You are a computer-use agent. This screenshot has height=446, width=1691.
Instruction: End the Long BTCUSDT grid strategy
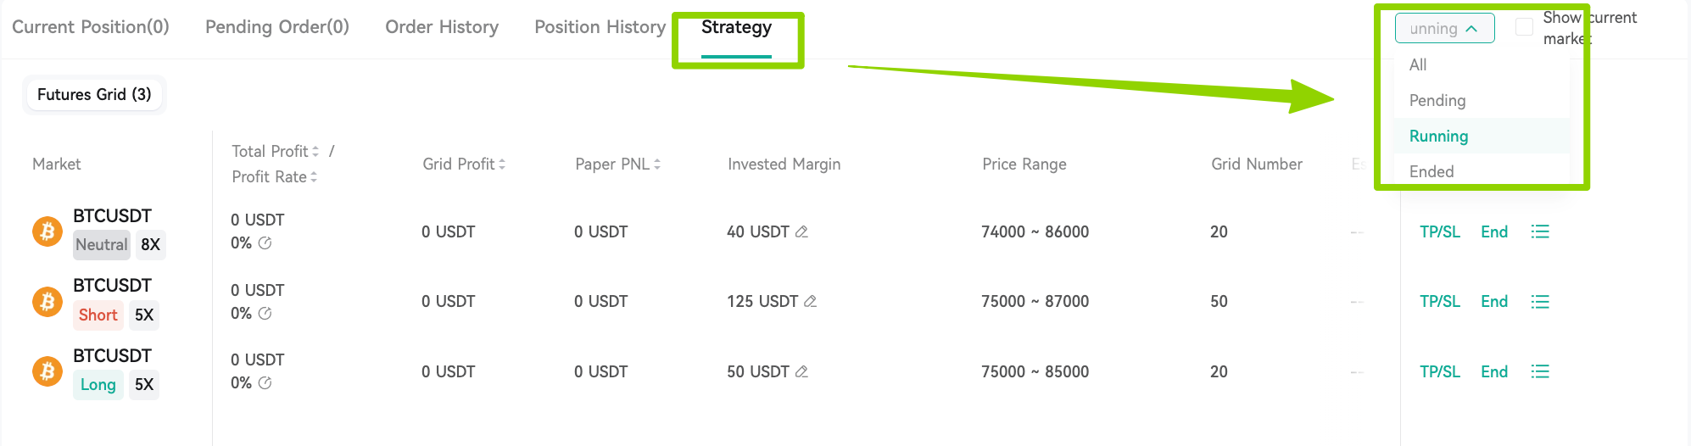tap(1494, 371)
